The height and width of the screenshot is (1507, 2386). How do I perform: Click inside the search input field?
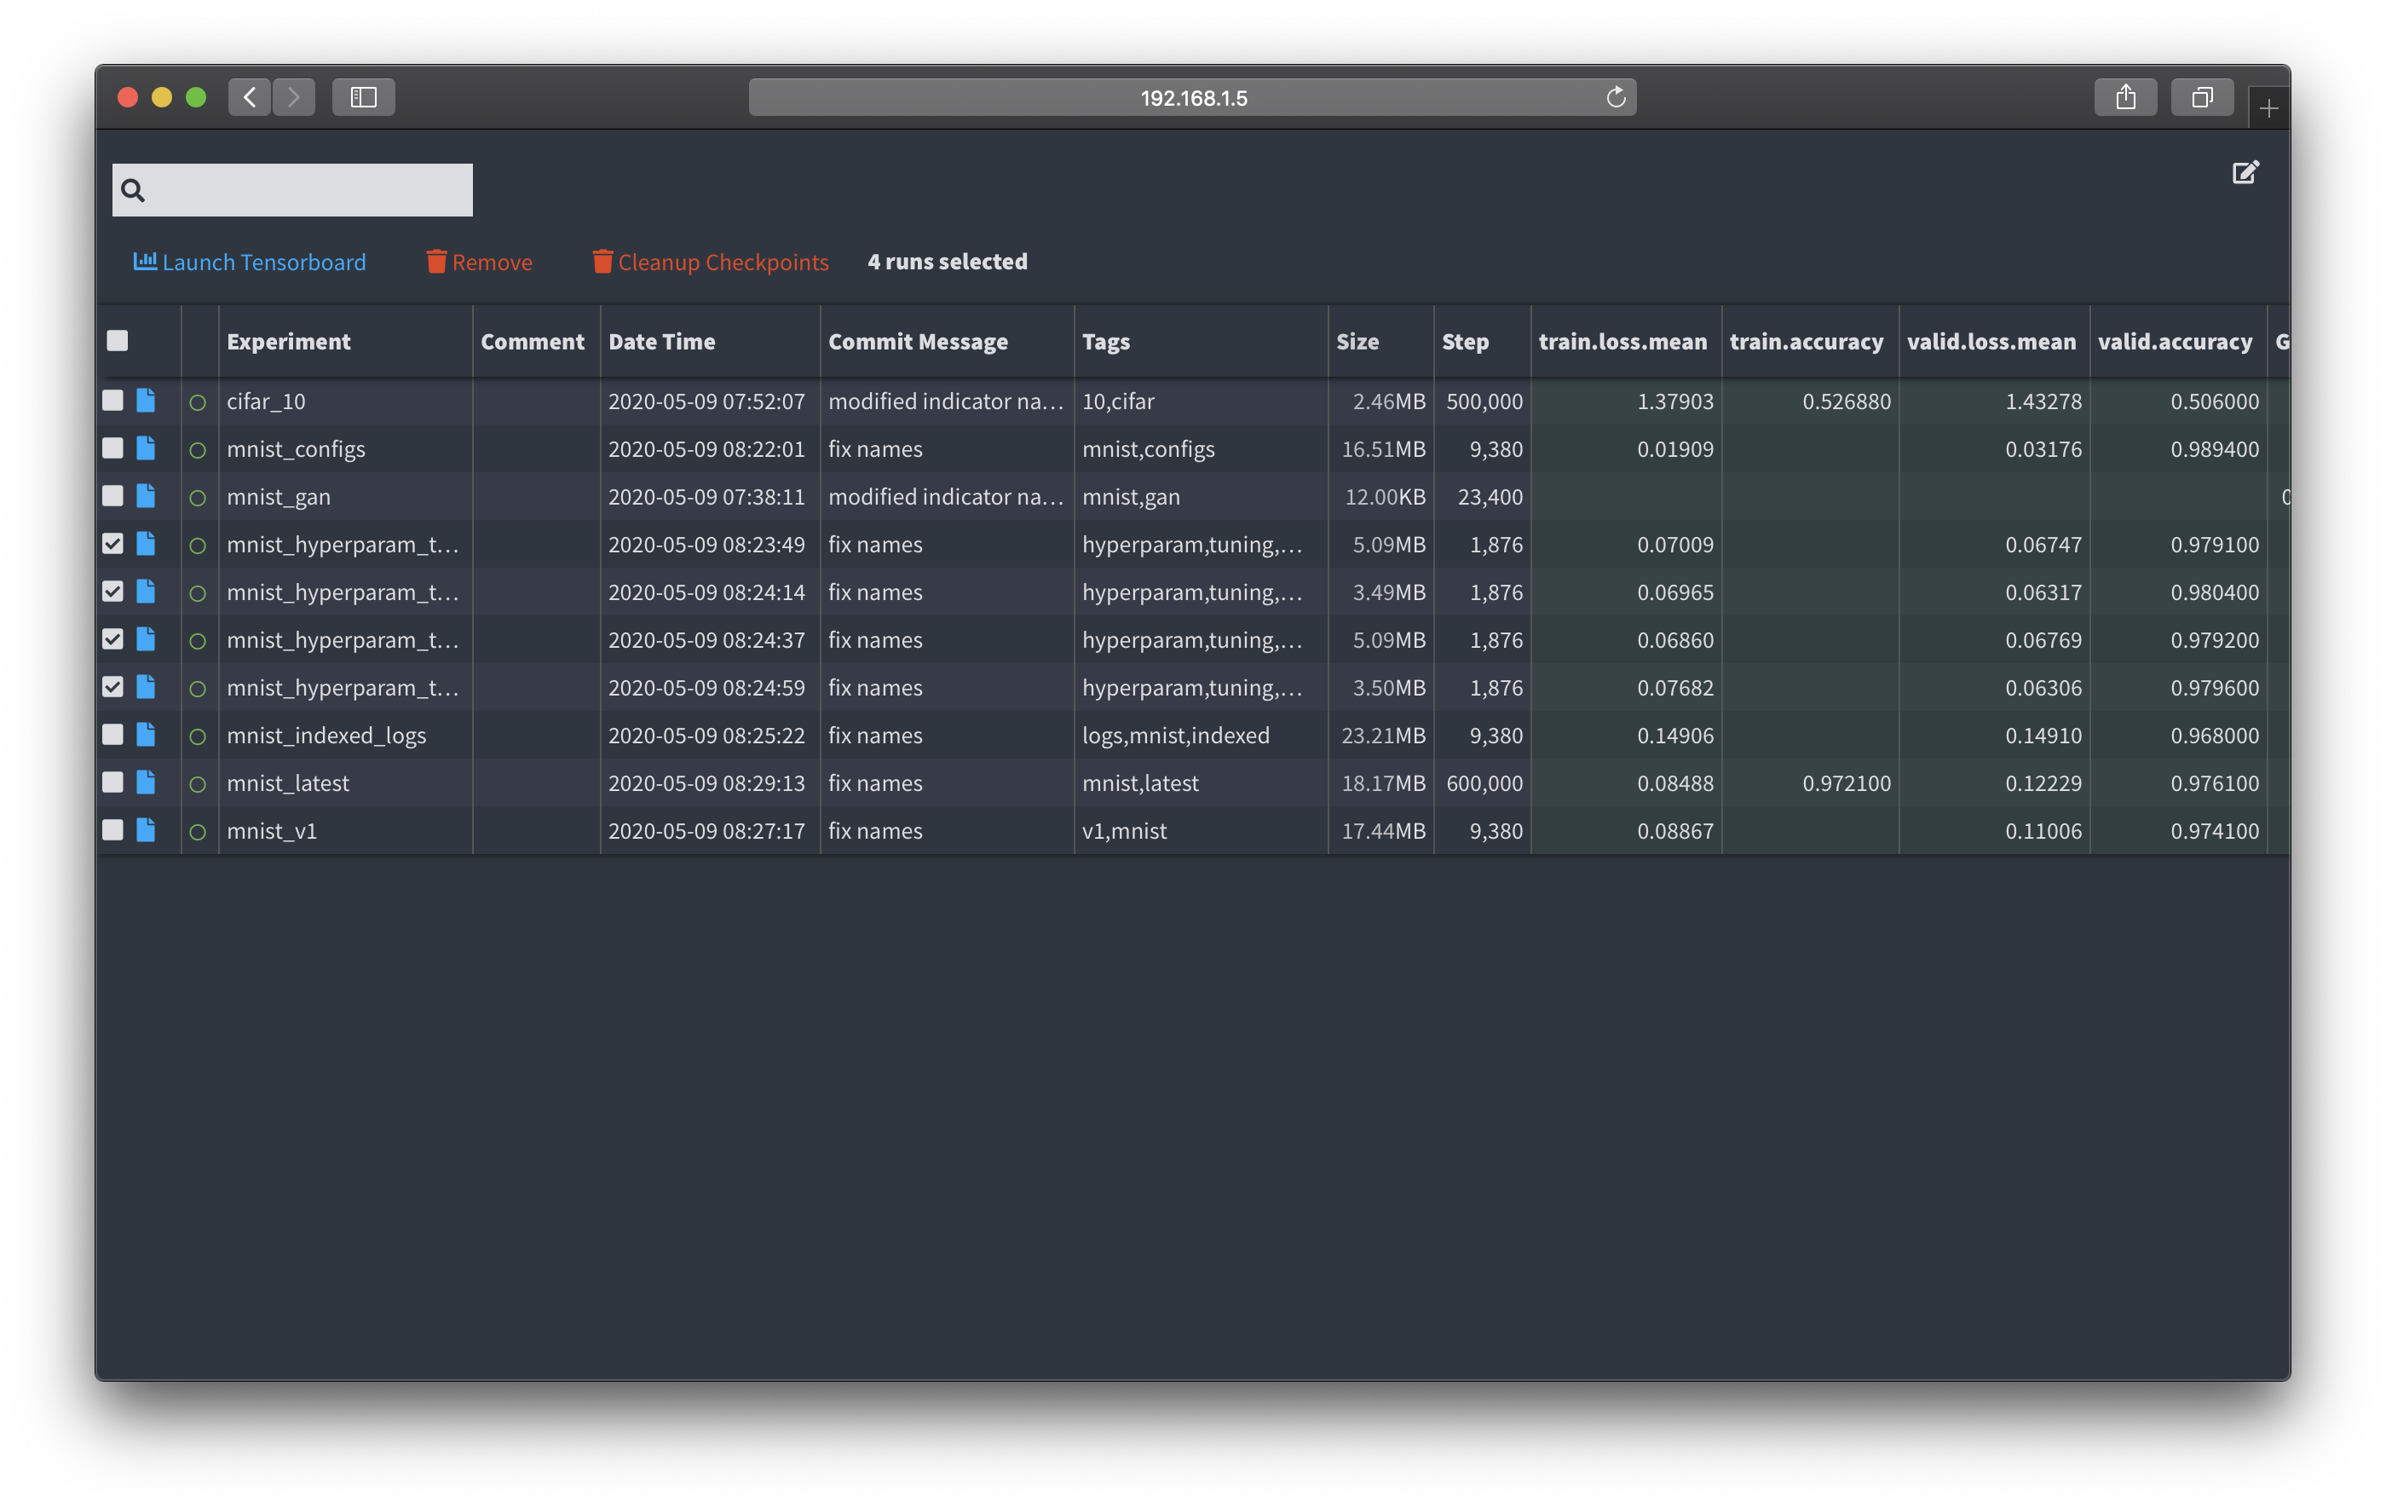[297, 188]
